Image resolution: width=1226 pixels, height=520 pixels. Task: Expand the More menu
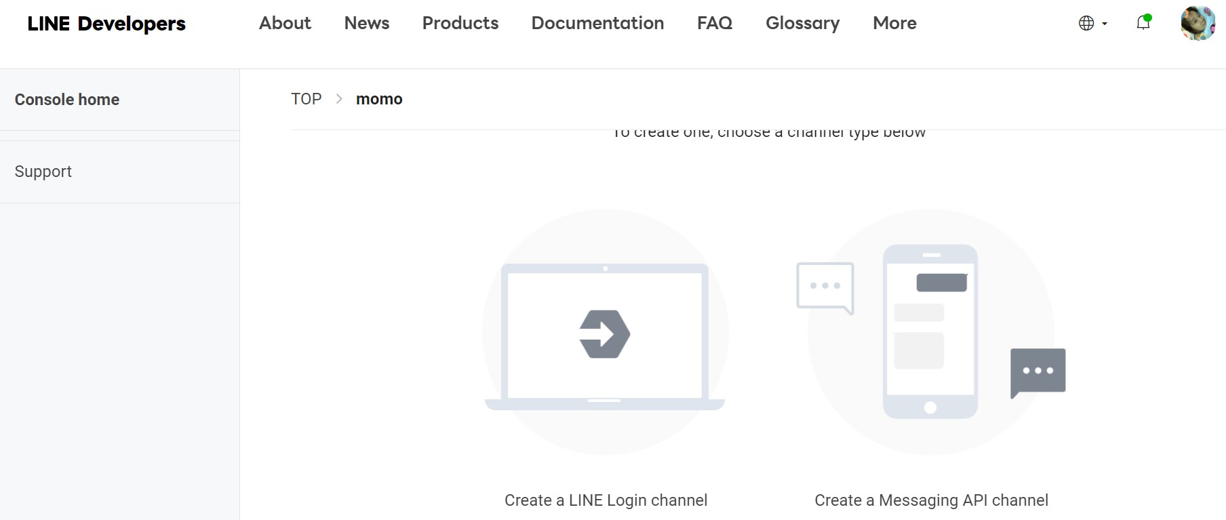(x=894, y=23)
